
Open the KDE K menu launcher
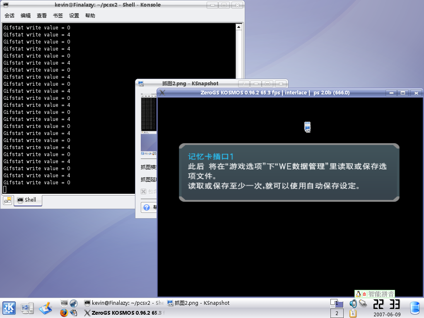pyautogui.click(x=9, y=308)
